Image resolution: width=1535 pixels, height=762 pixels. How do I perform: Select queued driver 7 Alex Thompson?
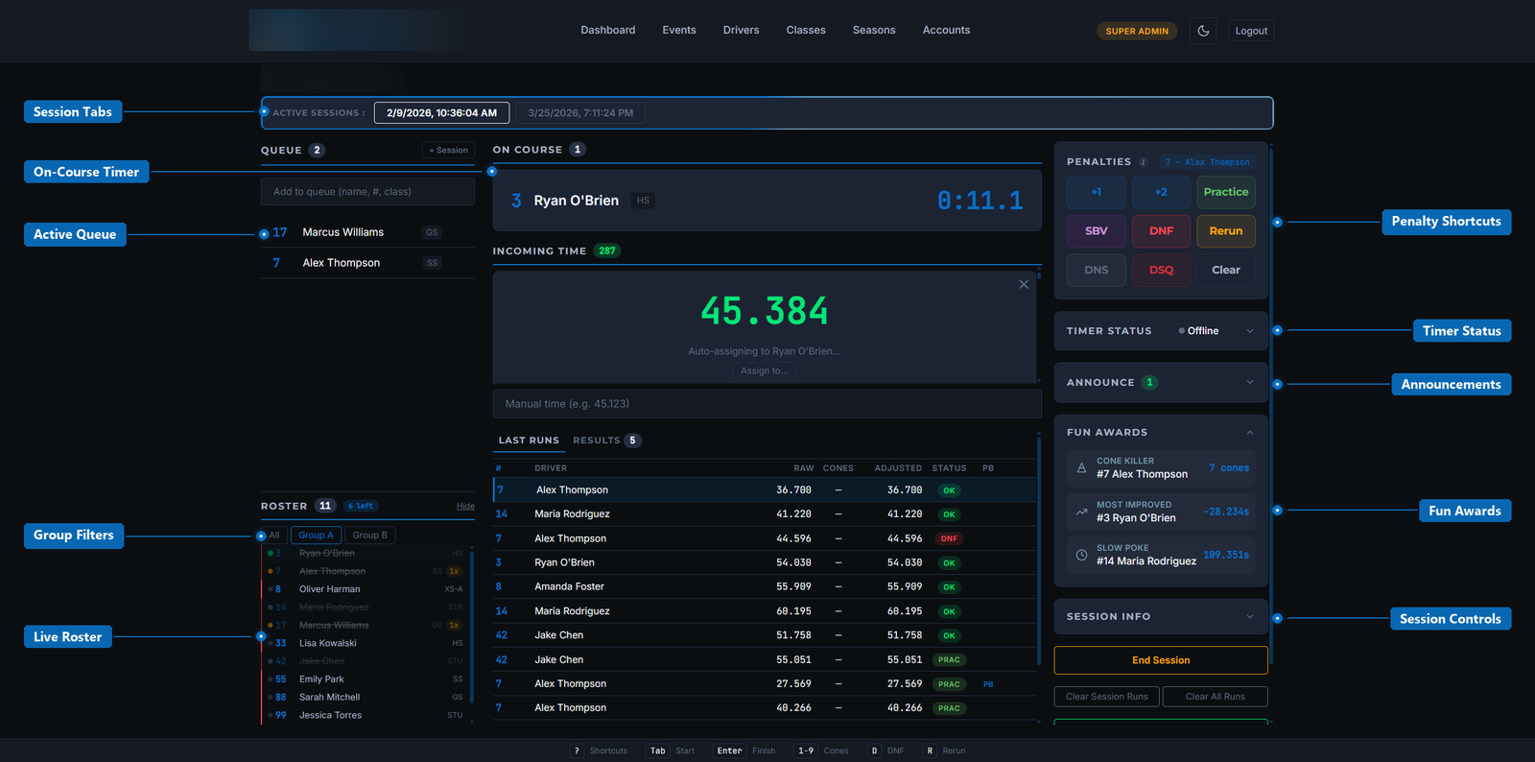click(367, 263)
